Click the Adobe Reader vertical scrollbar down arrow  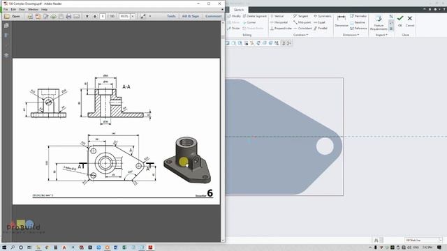(223, 240)
